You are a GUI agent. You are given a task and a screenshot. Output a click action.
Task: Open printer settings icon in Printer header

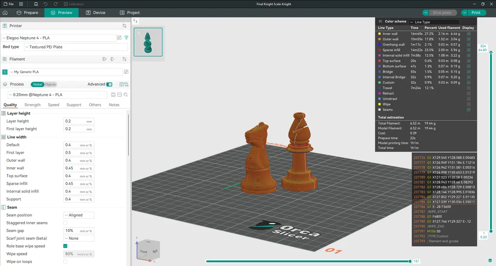[124, 26]
